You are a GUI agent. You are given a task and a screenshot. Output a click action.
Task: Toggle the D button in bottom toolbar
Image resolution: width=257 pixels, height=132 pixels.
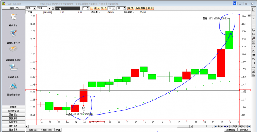[x=234, y=126]
